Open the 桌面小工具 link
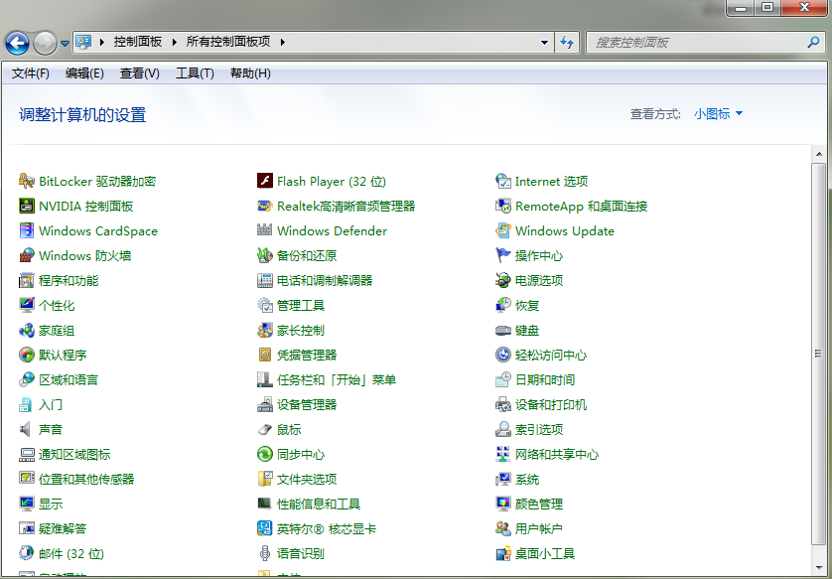 point(545,553)
